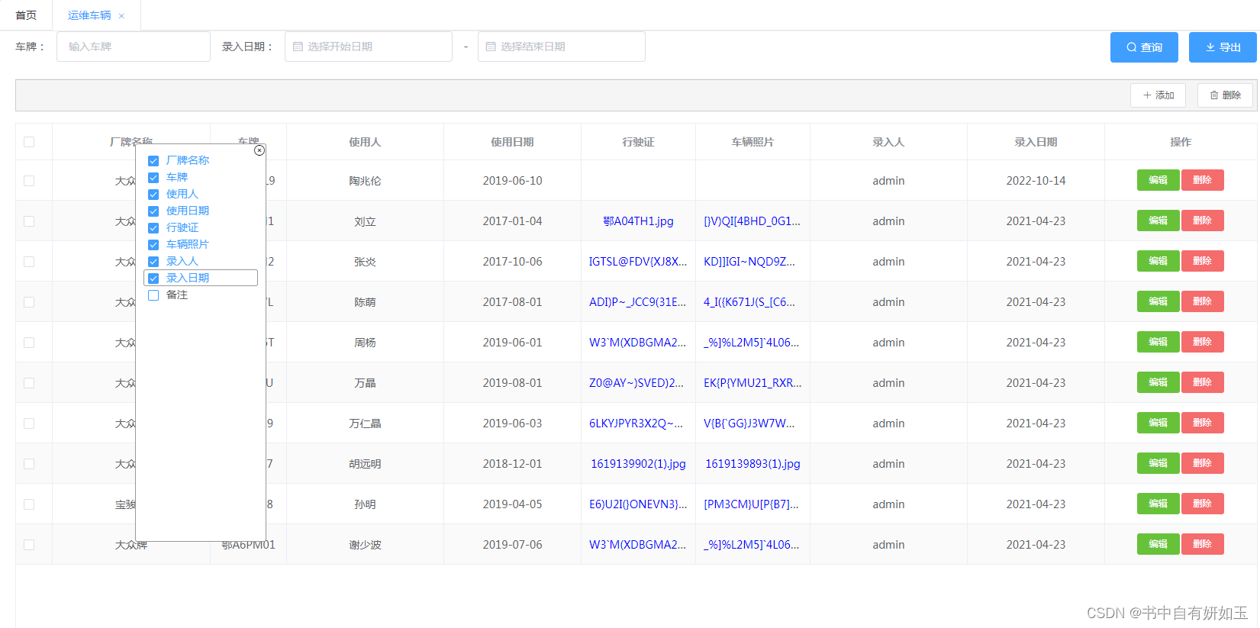The width and height of the screenshot is (1260, 628).
Task: Uncheck 录入人 column checkbox
Action: coord(153,262)
